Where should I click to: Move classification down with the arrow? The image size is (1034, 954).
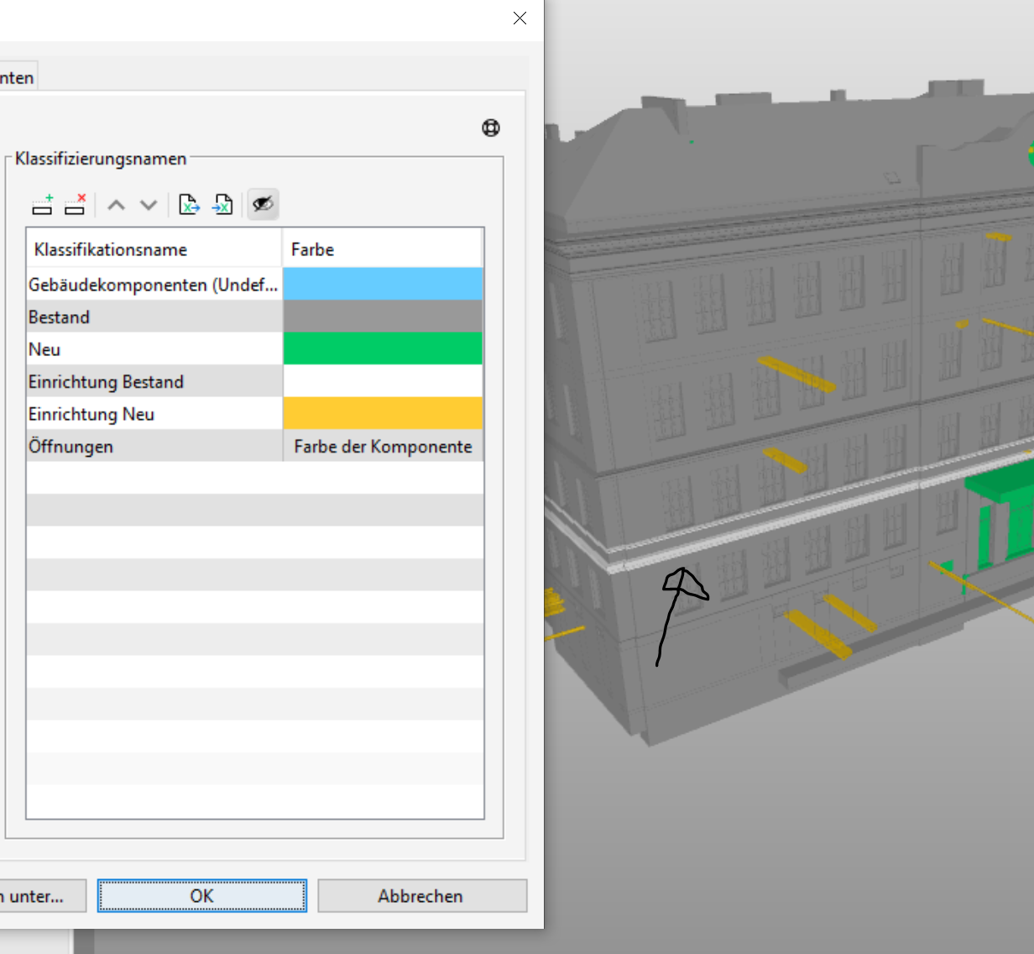[149, 205]
